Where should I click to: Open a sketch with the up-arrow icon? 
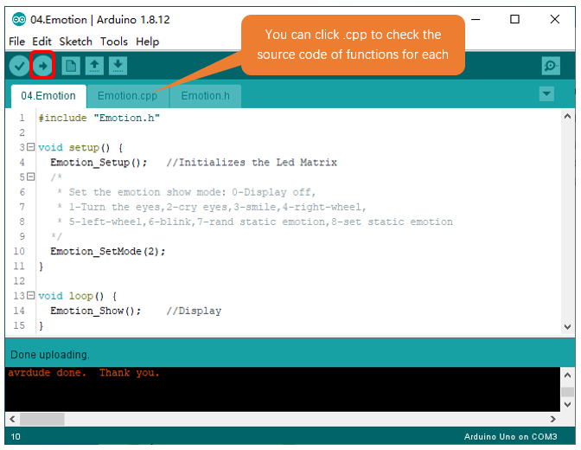[94, 66]
